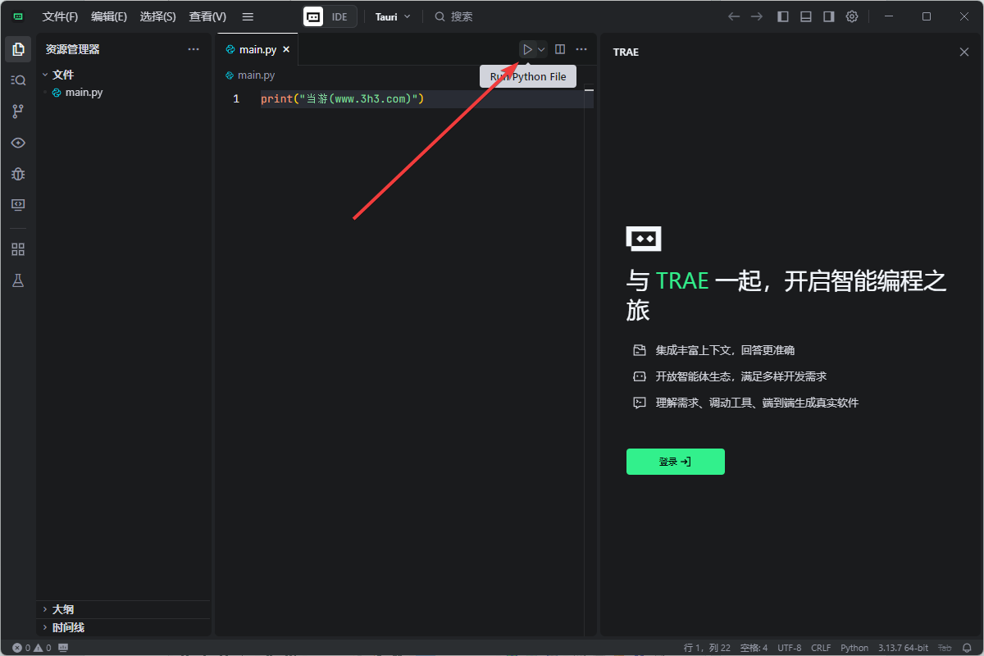The height and width of the screenshot is (656, 984).
Task: Show errors count in status bar
Action: (21, 648)
